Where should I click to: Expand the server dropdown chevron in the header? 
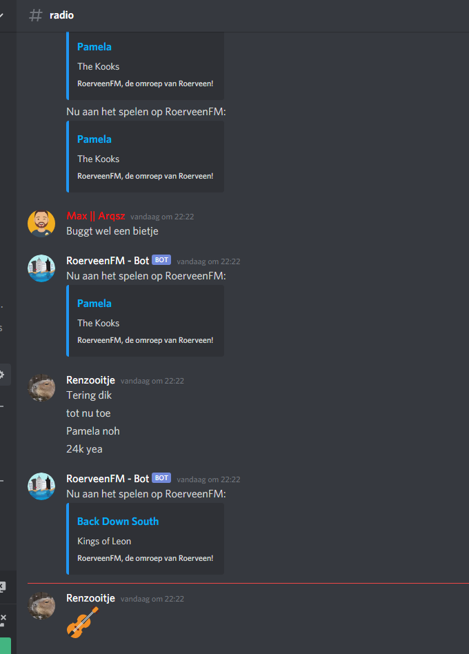1,15
